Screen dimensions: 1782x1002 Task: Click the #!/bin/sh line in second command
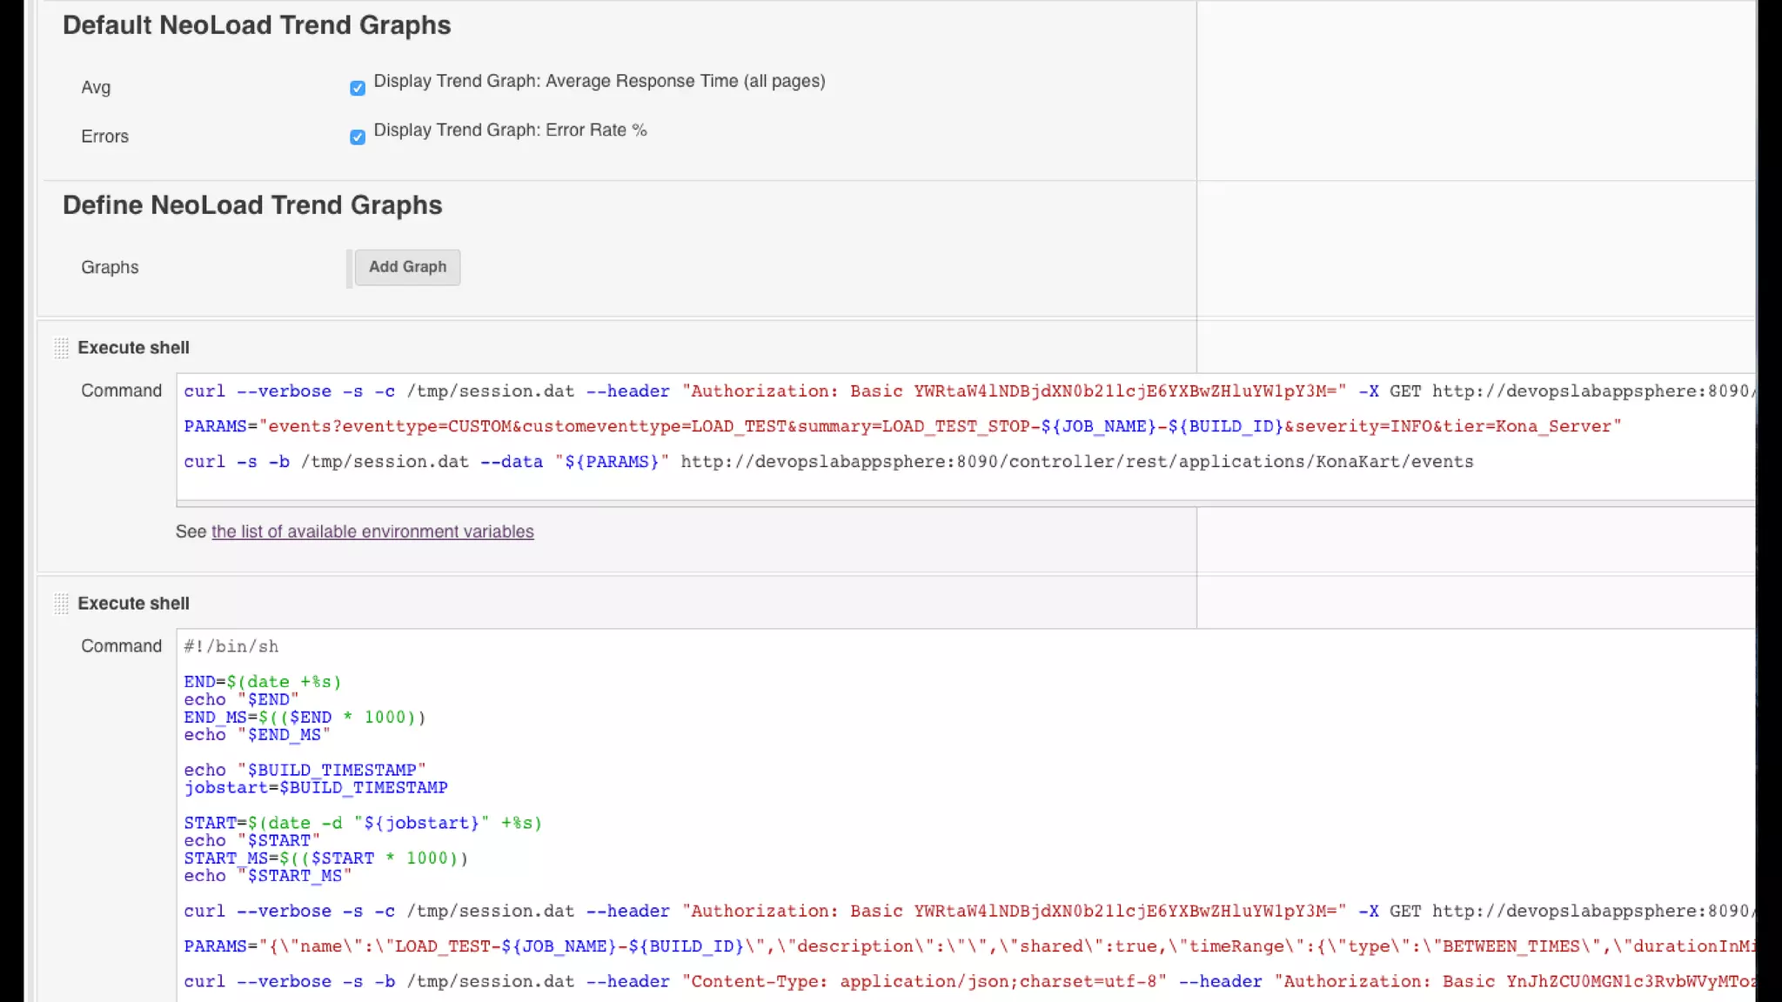[x=231, y=646]
